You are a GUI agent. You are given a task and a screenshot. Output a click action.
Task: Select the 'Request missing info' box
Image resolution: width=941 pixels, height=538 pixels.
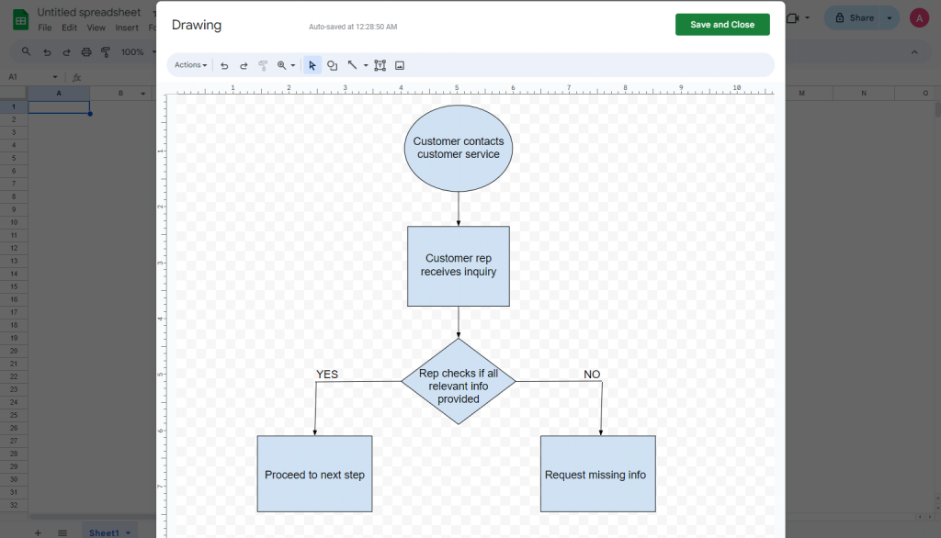pos(597,474)
